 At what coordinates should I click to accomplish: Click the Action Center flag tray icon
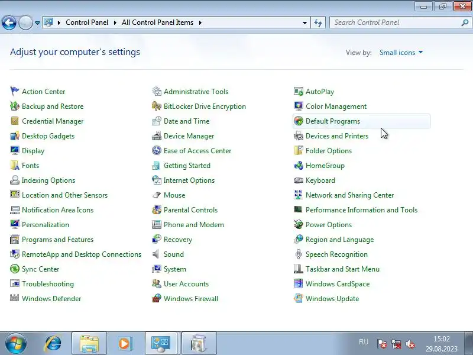coord(382,344)
